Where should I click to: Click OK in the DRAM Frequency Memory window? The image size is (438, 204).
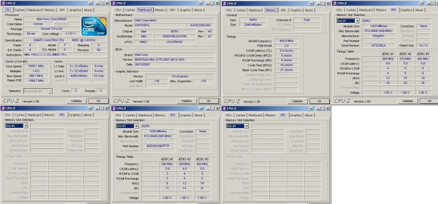(x=320, y=101)
